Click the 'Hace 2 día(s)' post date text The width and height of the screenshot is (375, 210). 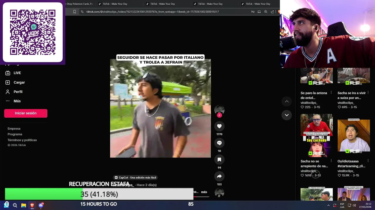pos(146,185)
